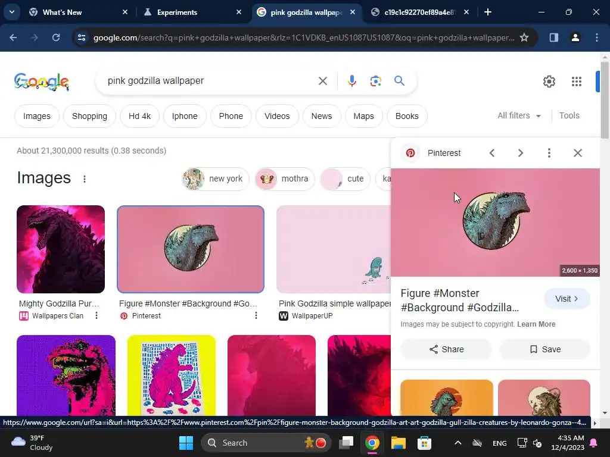Viewport: 610px width, 457px height.
Task: Open the weather widget showing 39°F
Action: 32,443
